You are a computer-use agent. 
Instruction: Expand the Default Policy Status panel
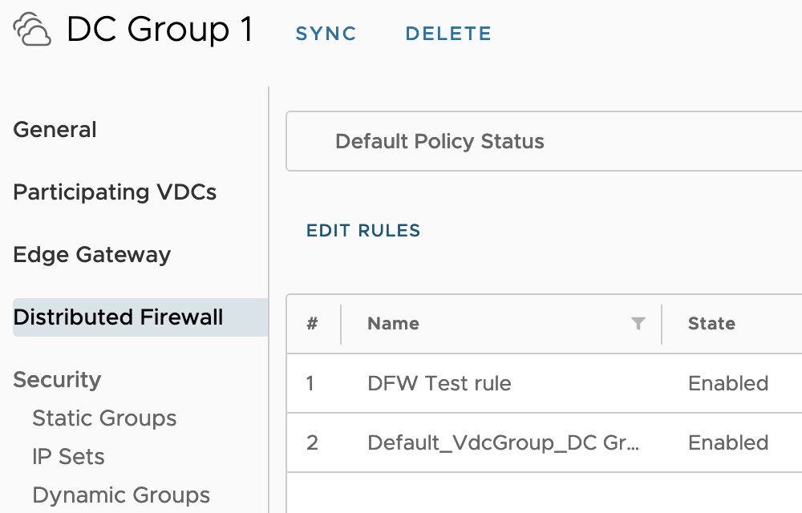coord(439,142)
